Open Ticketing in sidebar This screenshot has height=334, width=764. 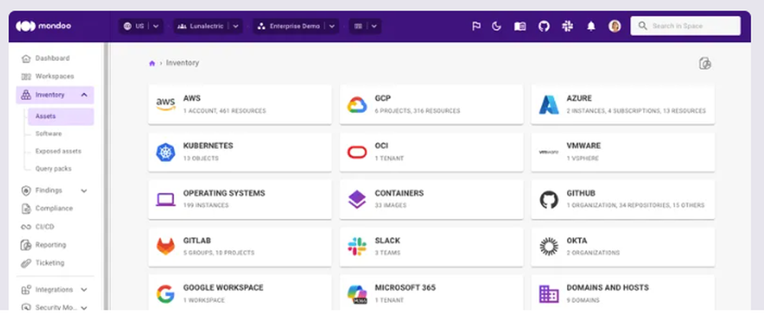point(50,262)
